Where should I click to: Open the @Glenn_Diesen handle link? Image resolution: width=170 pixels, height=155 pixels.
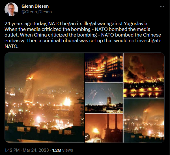[x=37, y=12]
